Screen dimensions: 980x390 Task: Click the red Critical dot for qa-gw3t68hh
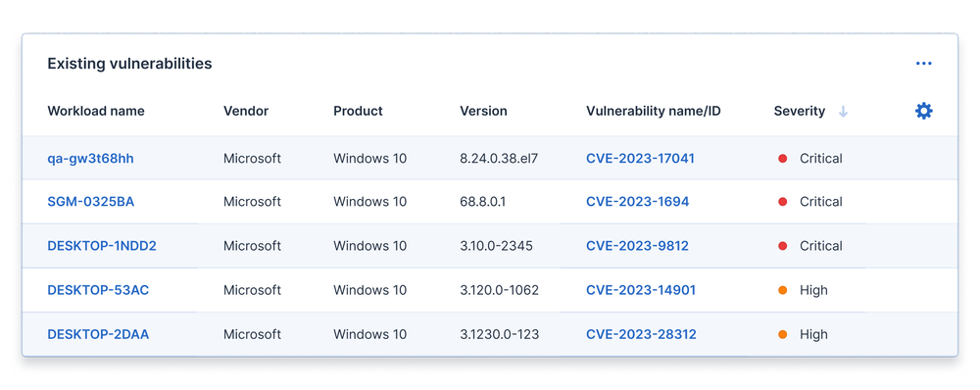coord(782,159)
